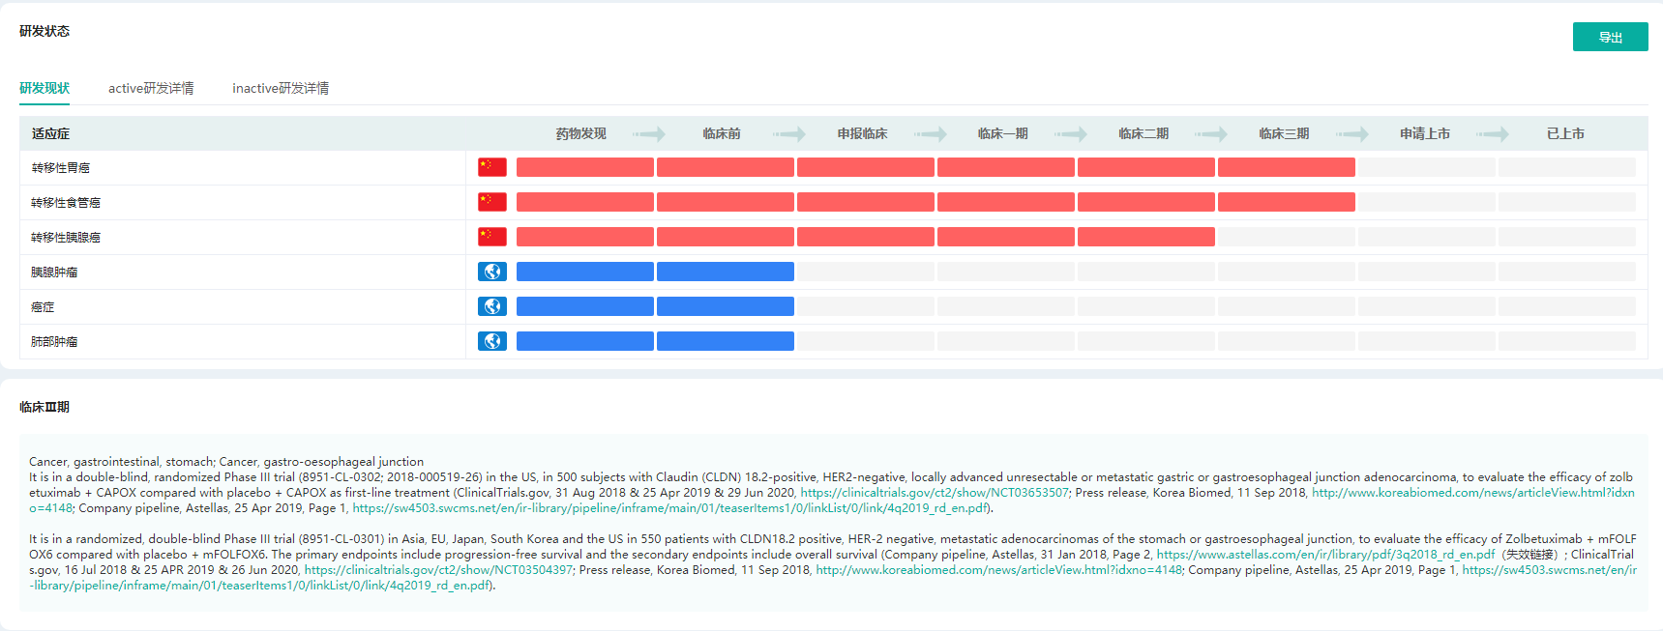The image size is (1663, 631).
Task: Click the 适应症 column header
Action: [51, 134]
